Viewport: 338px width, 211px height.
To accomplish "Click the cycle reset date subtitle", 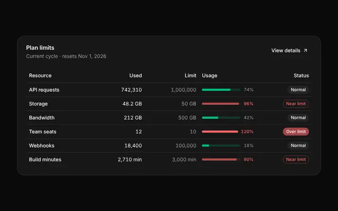I will [66, 56].
